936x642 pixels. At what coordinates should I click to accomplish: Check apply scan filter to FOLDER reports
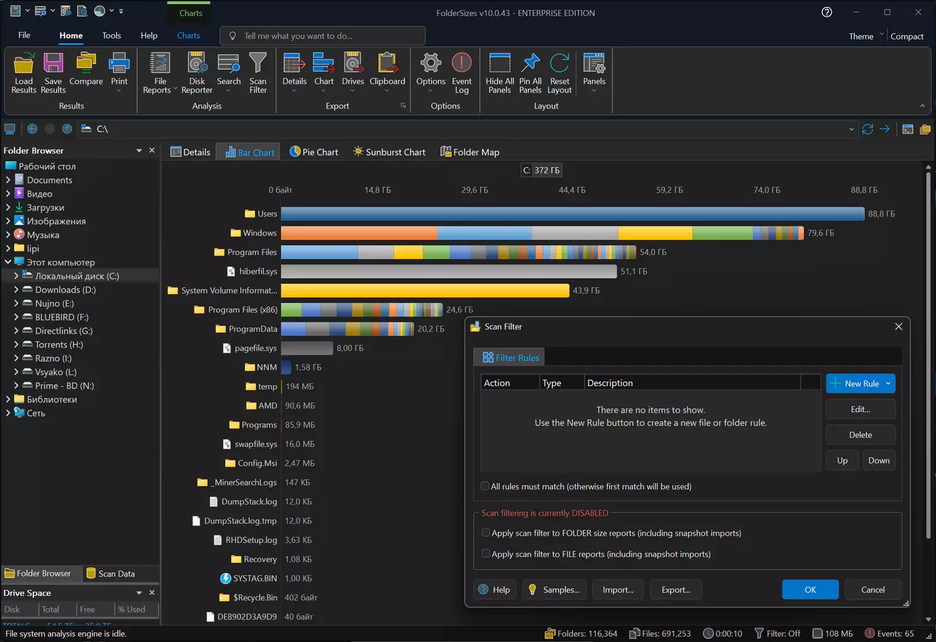pyautogui.click(x=485, y=532)
